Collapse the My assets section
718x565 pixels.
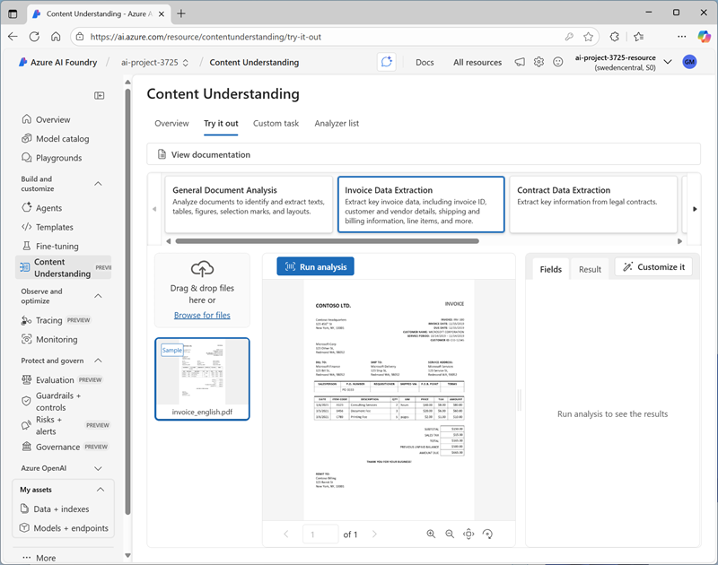point(99,490)
